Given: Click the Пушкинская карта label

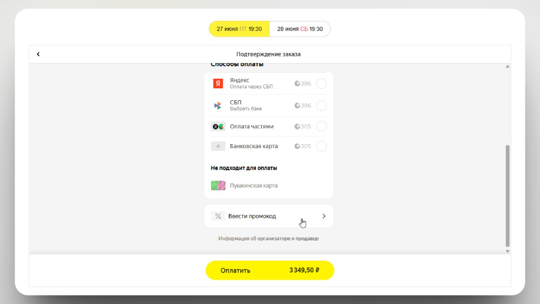Looking at the screenshot, I should pyautogui.click(x=254, y=185).
